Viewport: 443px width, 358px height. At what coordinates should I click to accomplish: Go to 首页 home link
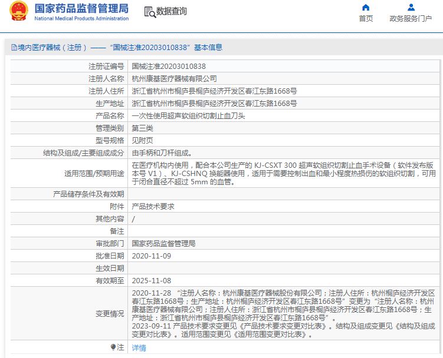366,19
